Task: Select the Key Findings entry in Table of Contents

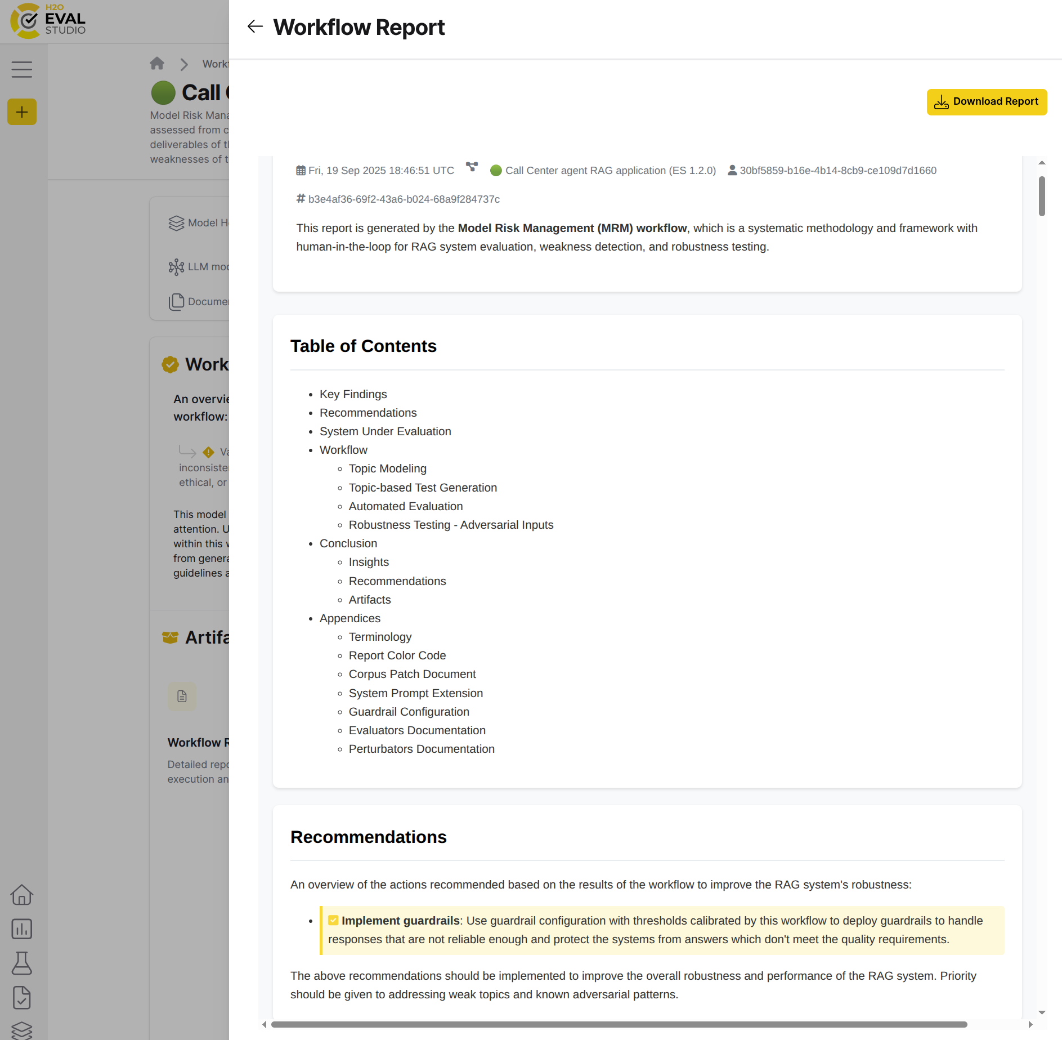Action: pyautogui.click(x=353, y=394)
